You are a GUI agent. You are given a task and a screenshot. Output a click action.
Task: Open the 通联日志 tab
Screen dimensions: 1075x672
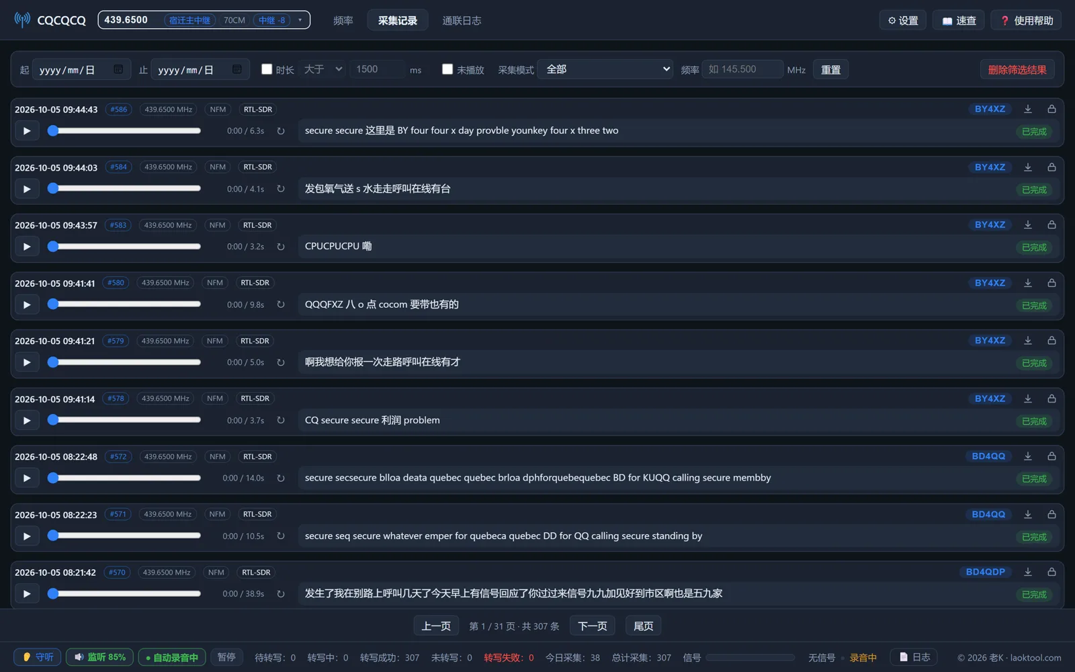462,21
